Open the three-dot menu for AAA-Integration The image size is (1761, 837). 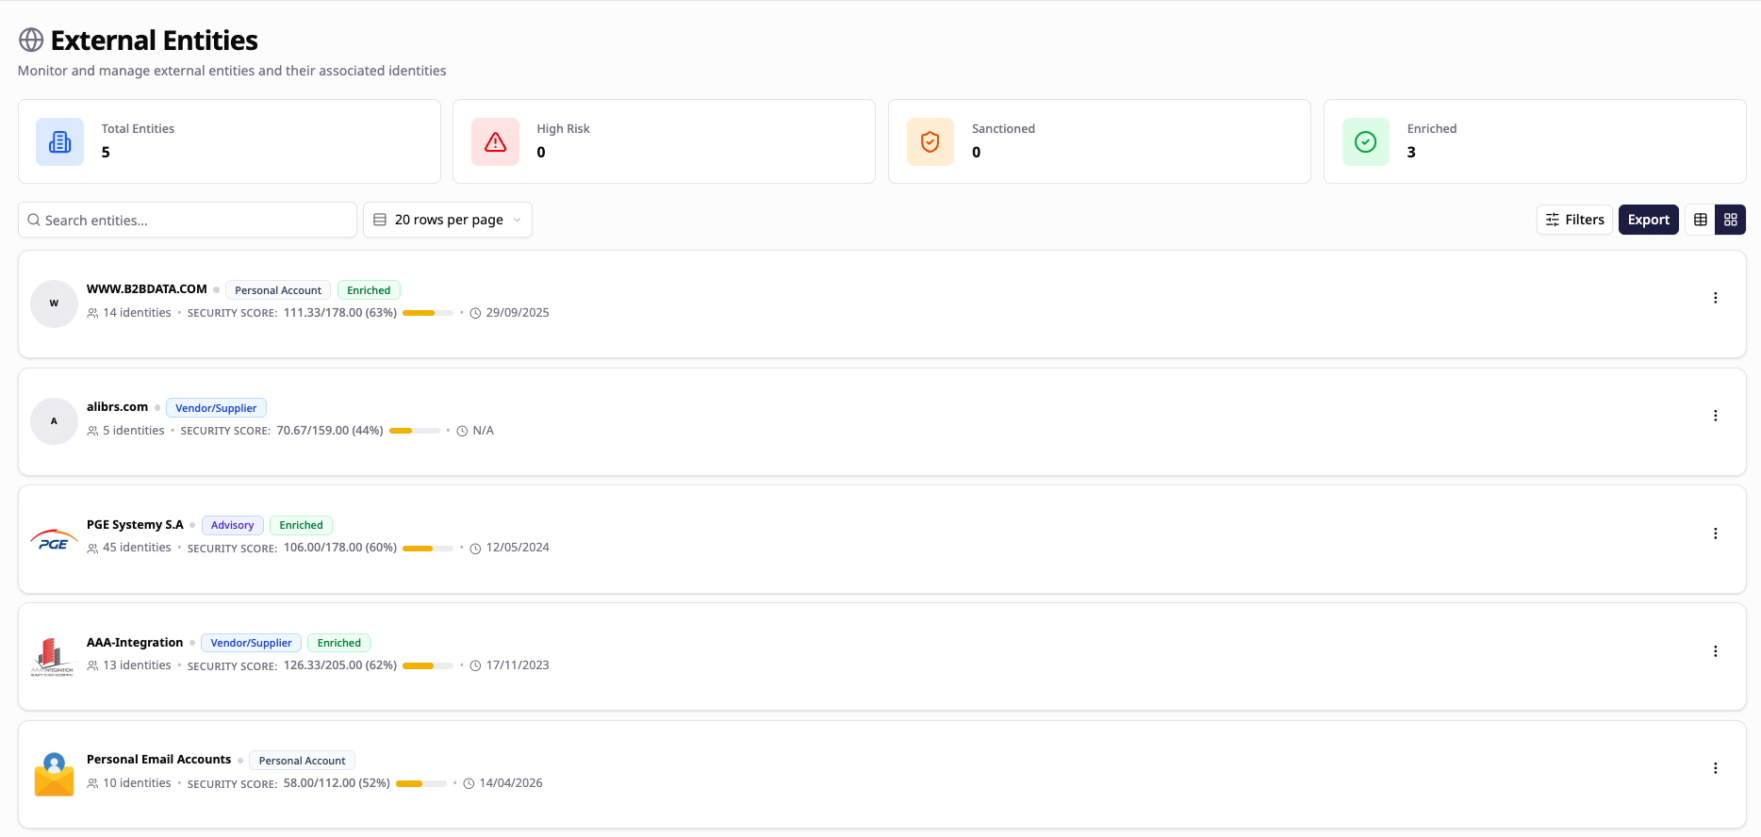[x=1715, y=651]
